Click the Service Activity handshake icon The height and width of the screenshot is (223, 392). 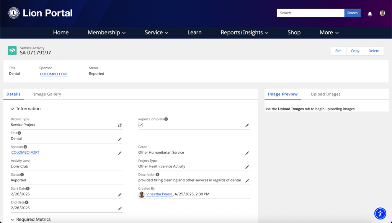(12, 50)
